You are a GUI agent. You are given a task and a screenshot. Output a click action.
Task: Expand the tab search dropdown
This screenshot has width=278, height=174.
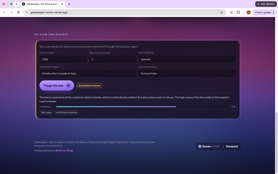[17, 4]
